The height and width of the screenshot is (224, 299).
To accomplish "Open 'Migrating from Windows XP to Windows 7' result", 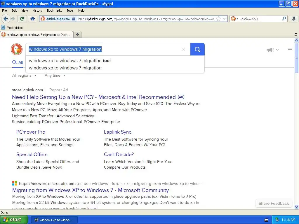I will 91,190.
